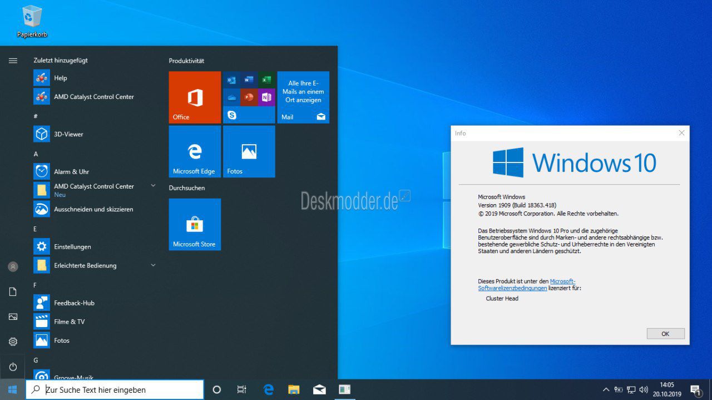Click the letter E section header

pyautogui.click(x=35, y=229)
